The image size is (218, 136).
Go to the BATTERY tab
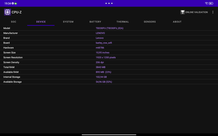click(x=95, y=22)
